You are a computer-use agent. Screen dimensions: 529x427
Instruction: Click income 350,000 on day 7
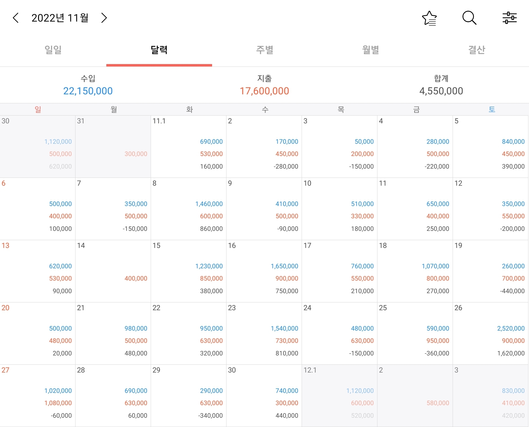click(136, 204)
